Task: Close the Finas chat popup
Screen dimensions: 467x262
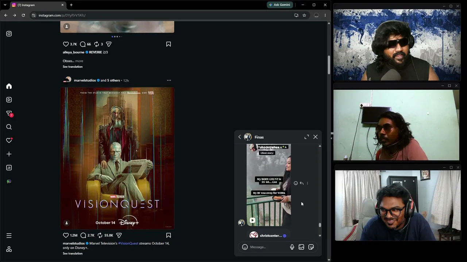Action: (x=316, y=137)
